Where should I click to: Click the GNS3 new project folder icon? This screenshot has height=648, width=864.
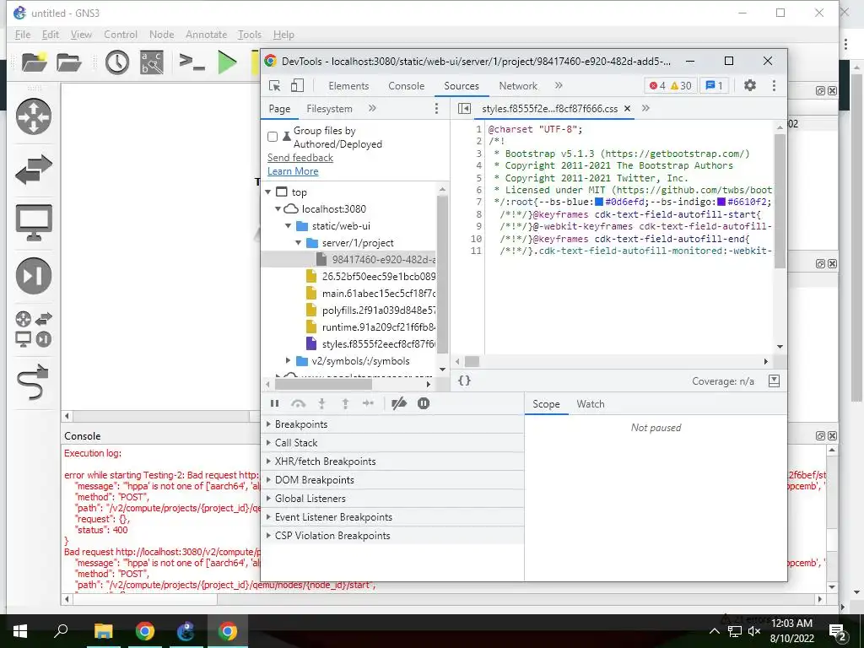click(34, 62)
